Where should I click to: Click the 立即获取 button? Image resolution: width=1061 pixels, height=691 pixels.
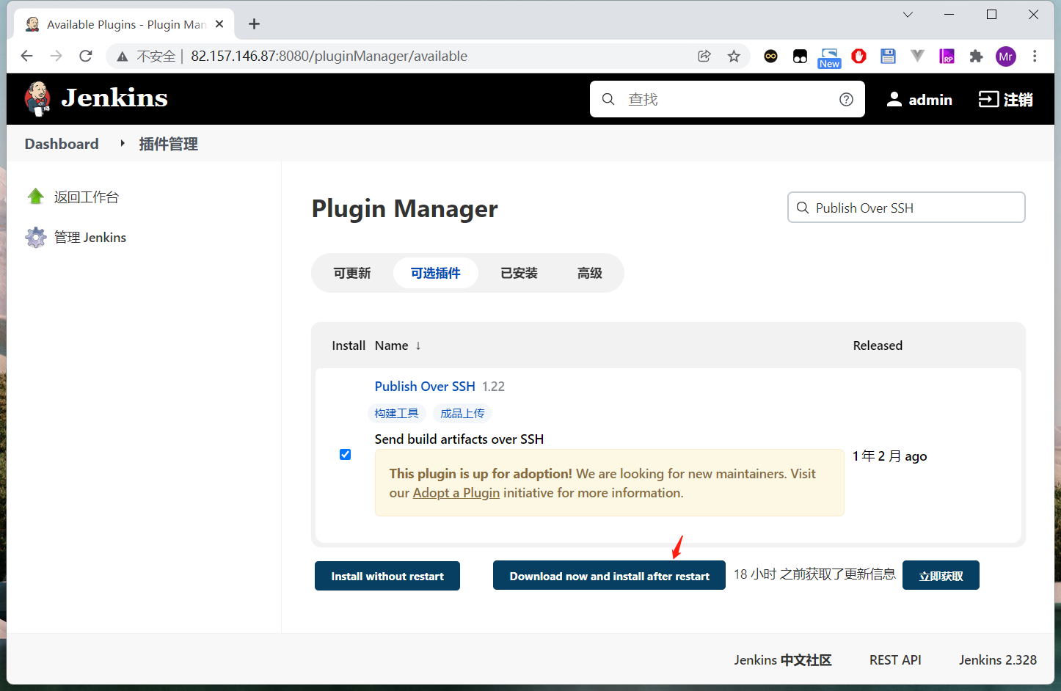pos(941,576)
